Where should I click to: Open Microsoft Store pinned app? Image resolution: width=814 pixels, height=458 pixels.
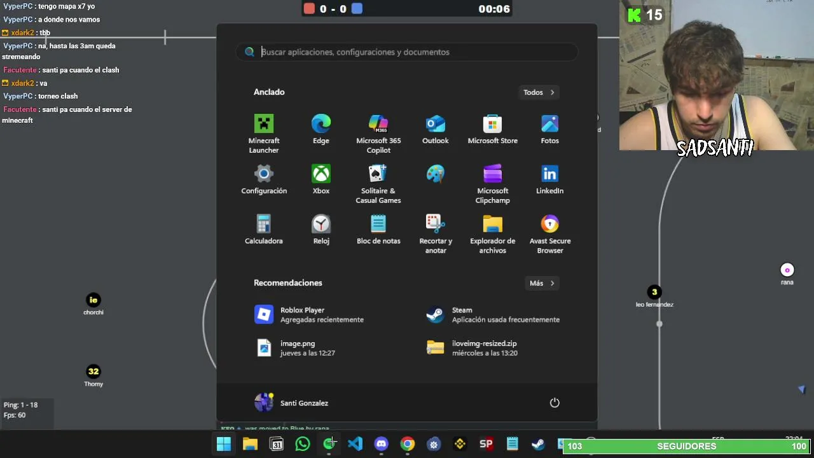coord(493,129)
